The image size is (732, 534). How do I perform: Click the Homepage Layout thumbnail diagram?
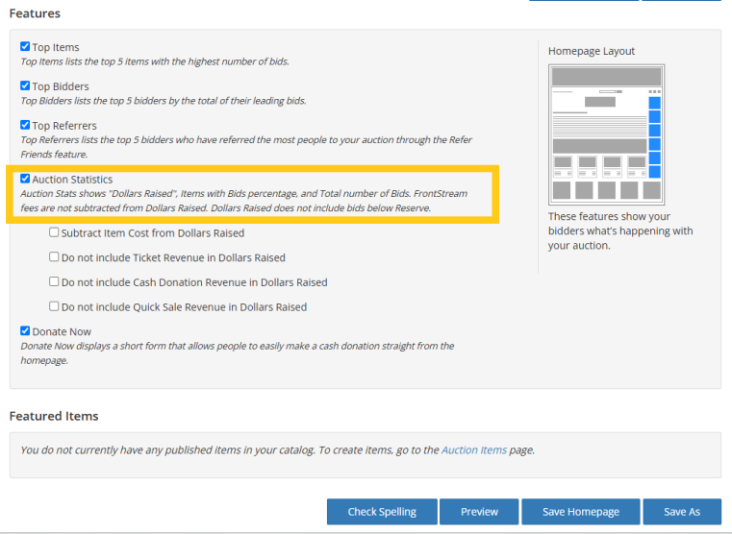pyautogui.click(x=606, y=134)
